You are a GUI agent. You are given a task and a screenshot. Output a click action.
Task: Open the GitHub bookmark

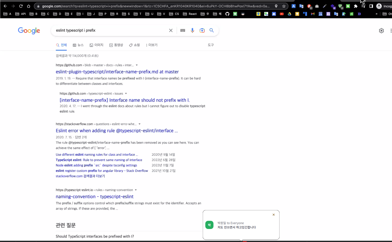[227, 14]
